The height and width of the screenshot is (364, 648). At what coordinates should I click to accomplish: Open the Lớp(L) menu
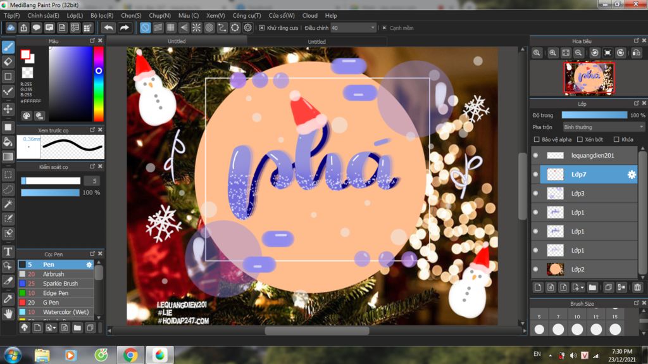point(75,15)
